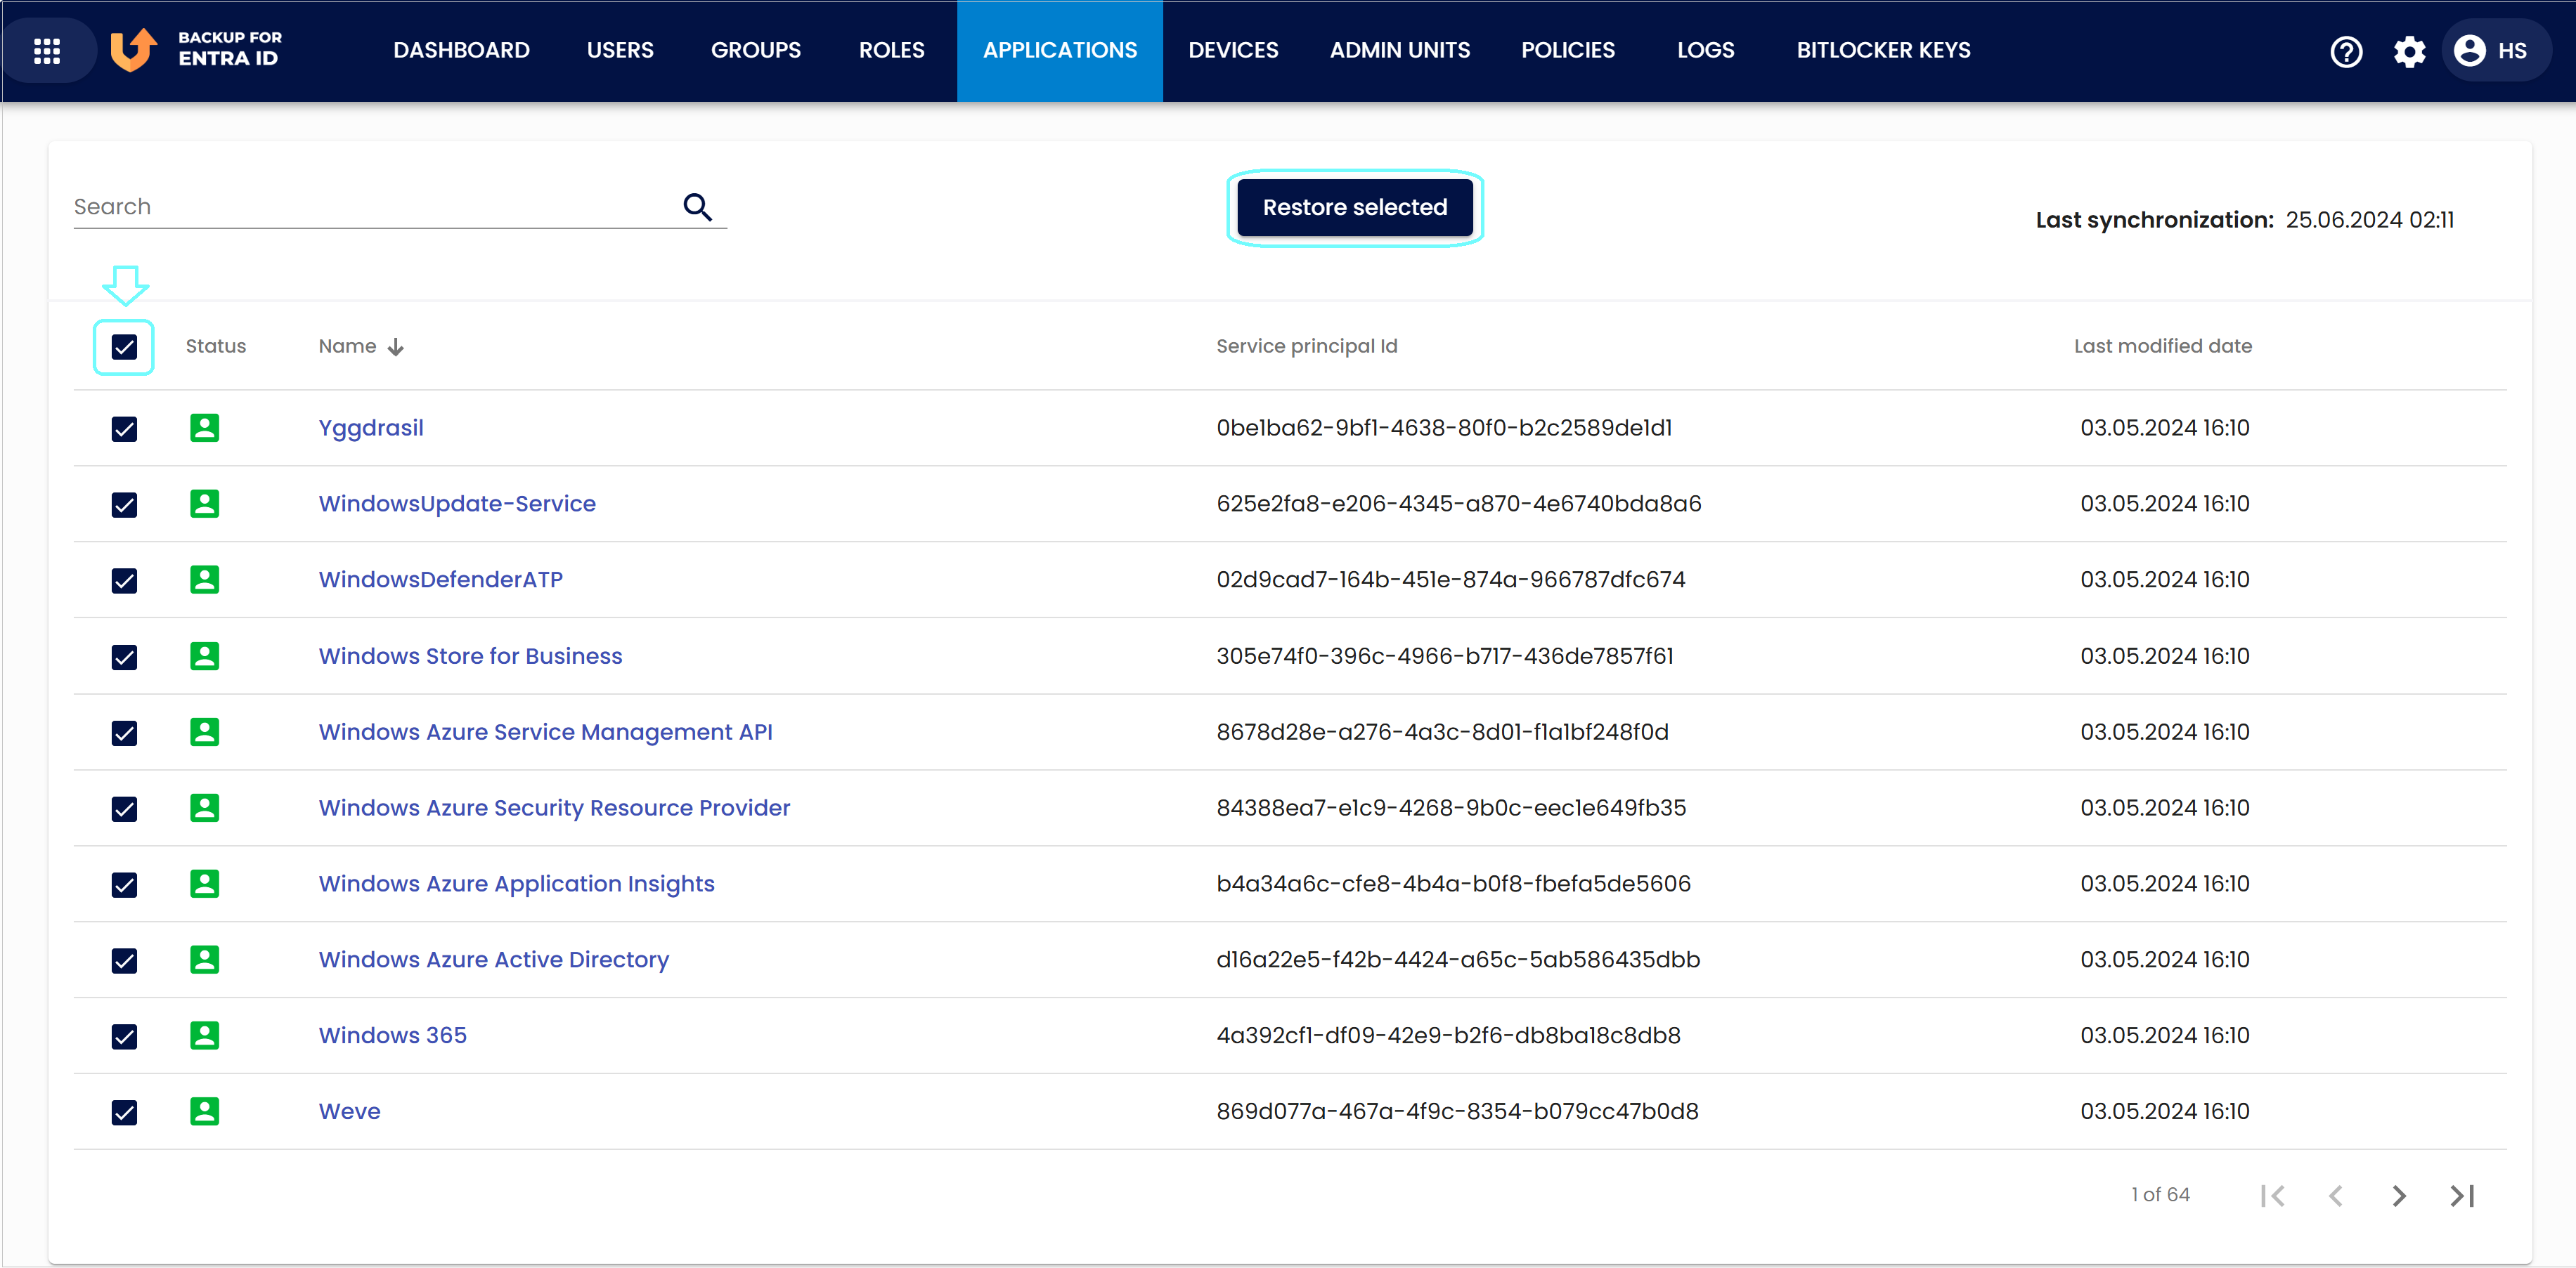Open the Windows 365 application link
The width and height of the screenshot is (2576, 1268).
pos(392,1035)
